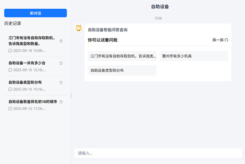
Task: Click chat bubble icon beside 2025-09-15 15:18 timestamp
Action: point(10,70)
